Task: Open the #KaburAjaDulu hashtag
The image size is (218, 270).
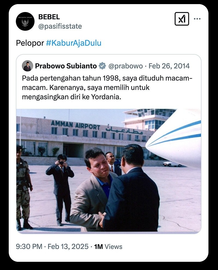Action: click(73, 43)
